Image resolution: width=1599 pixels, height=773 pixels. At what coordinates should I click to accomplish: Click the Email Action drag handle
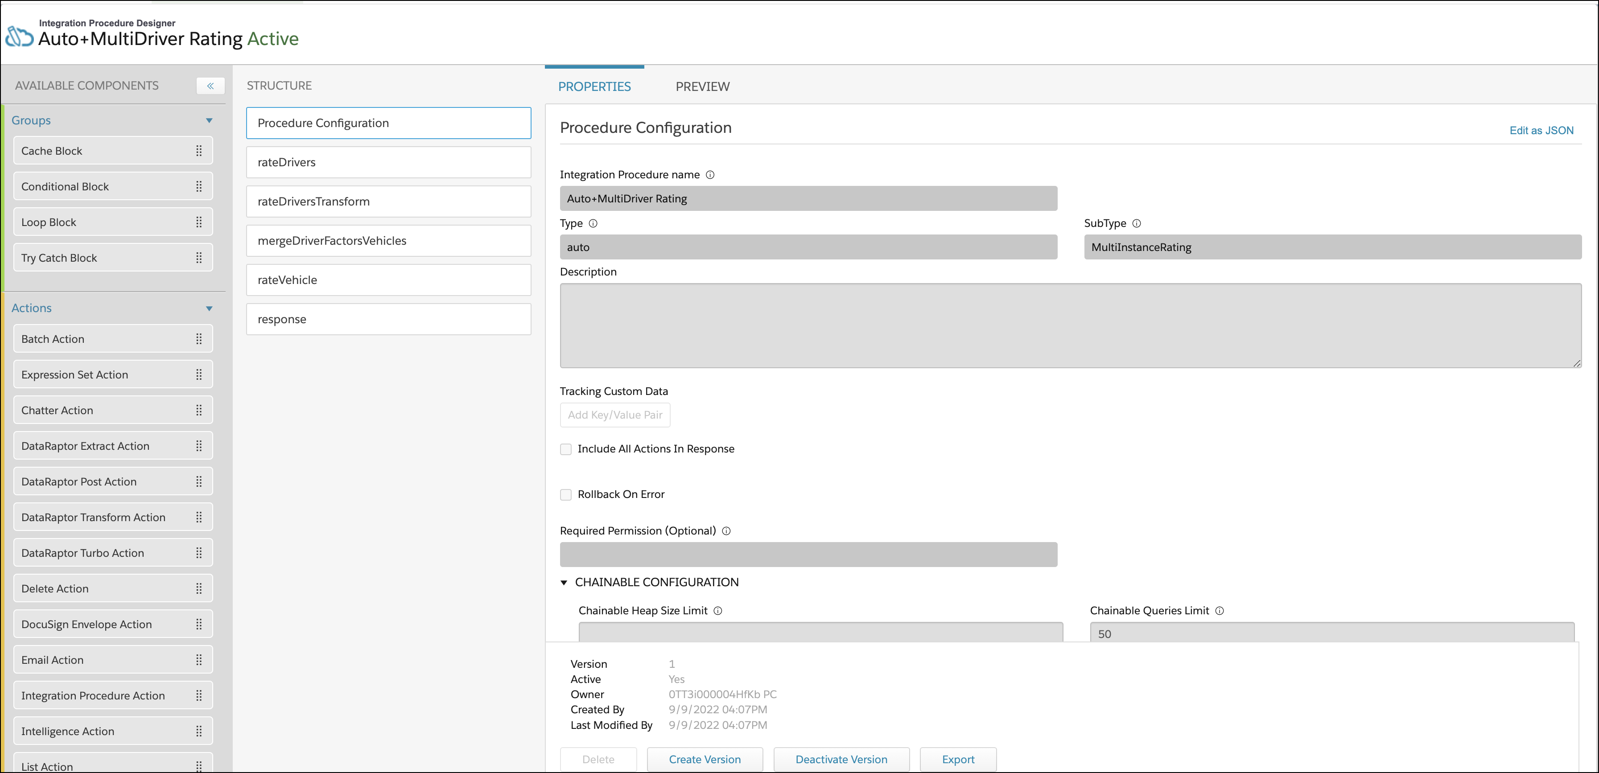coord(198,659)
